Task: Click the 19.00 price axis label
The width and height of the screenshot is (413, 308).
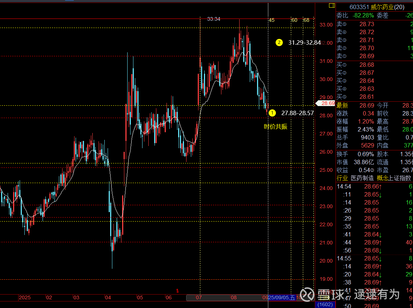Action: (326, 279)
